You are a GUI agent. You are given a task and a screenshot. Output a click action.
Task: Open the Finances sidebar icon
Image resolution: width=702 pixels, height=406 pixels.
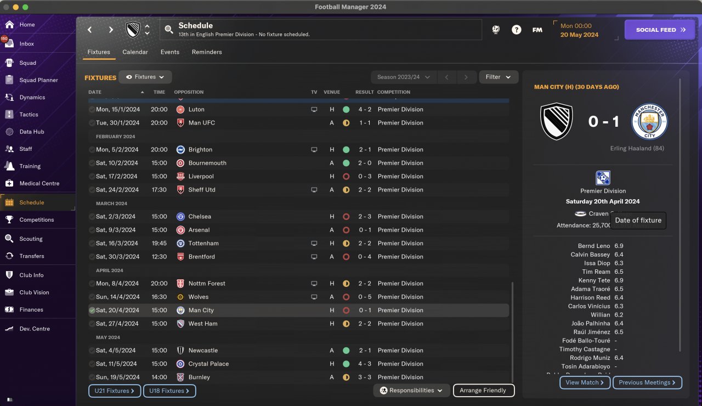point(9,309)
